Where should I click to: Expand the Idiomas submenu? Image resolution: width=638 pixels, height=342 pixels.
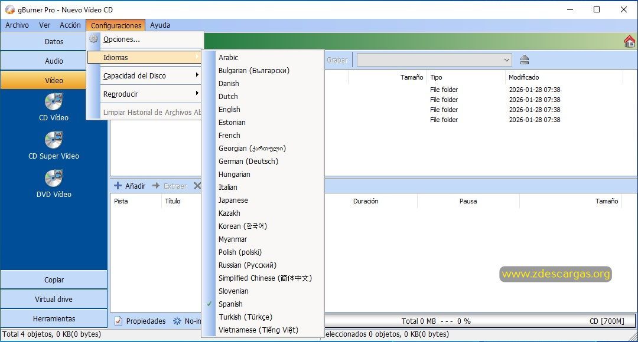(145, 57)
